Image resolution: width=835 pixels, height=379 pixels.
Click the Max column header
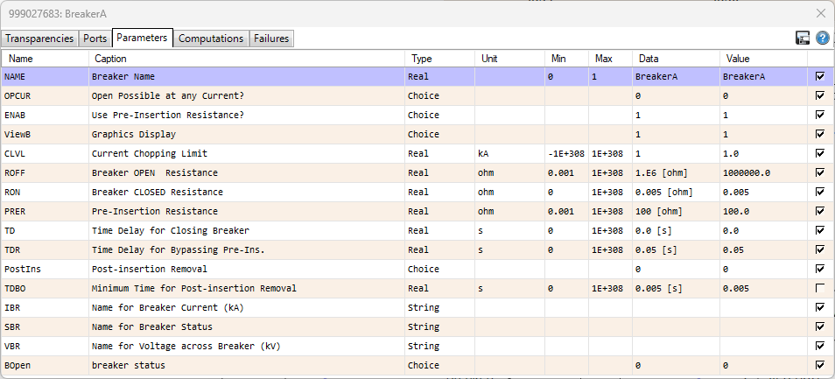tap(610, 59)
